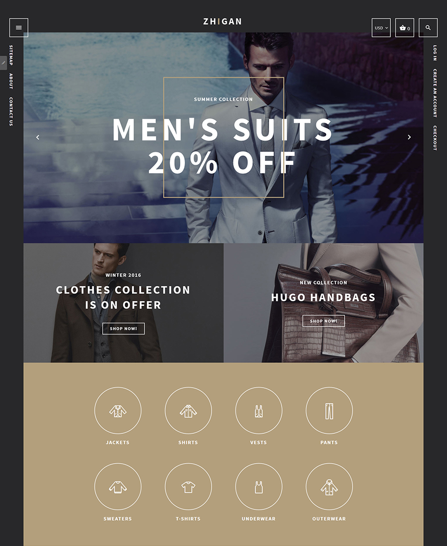Click the ZHIGAN logo
Viewport: 447px width, 546px height.
223,22
